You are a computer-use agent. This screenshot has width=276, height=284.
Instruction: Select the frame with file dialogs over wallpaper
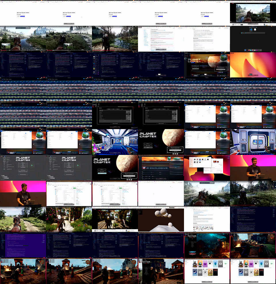(x=207, y=168)
